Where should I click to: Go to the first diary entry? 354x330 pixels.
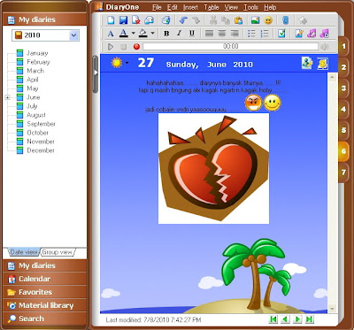(273, 319)
